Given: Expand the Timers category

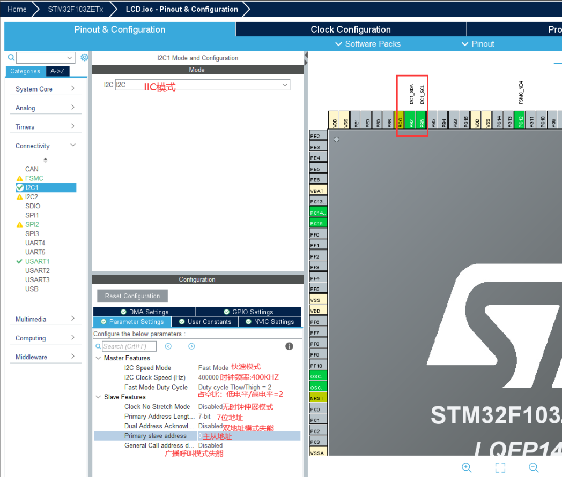Looking at the screenshot, I should [x=46, y=127].
